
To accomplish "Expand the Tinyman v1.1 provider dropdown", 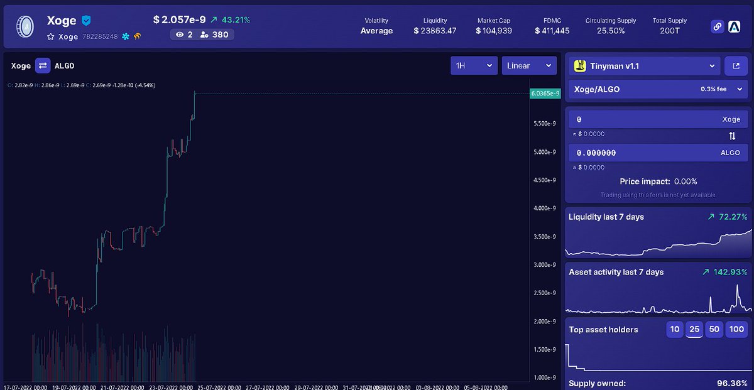I will [644, 65].
